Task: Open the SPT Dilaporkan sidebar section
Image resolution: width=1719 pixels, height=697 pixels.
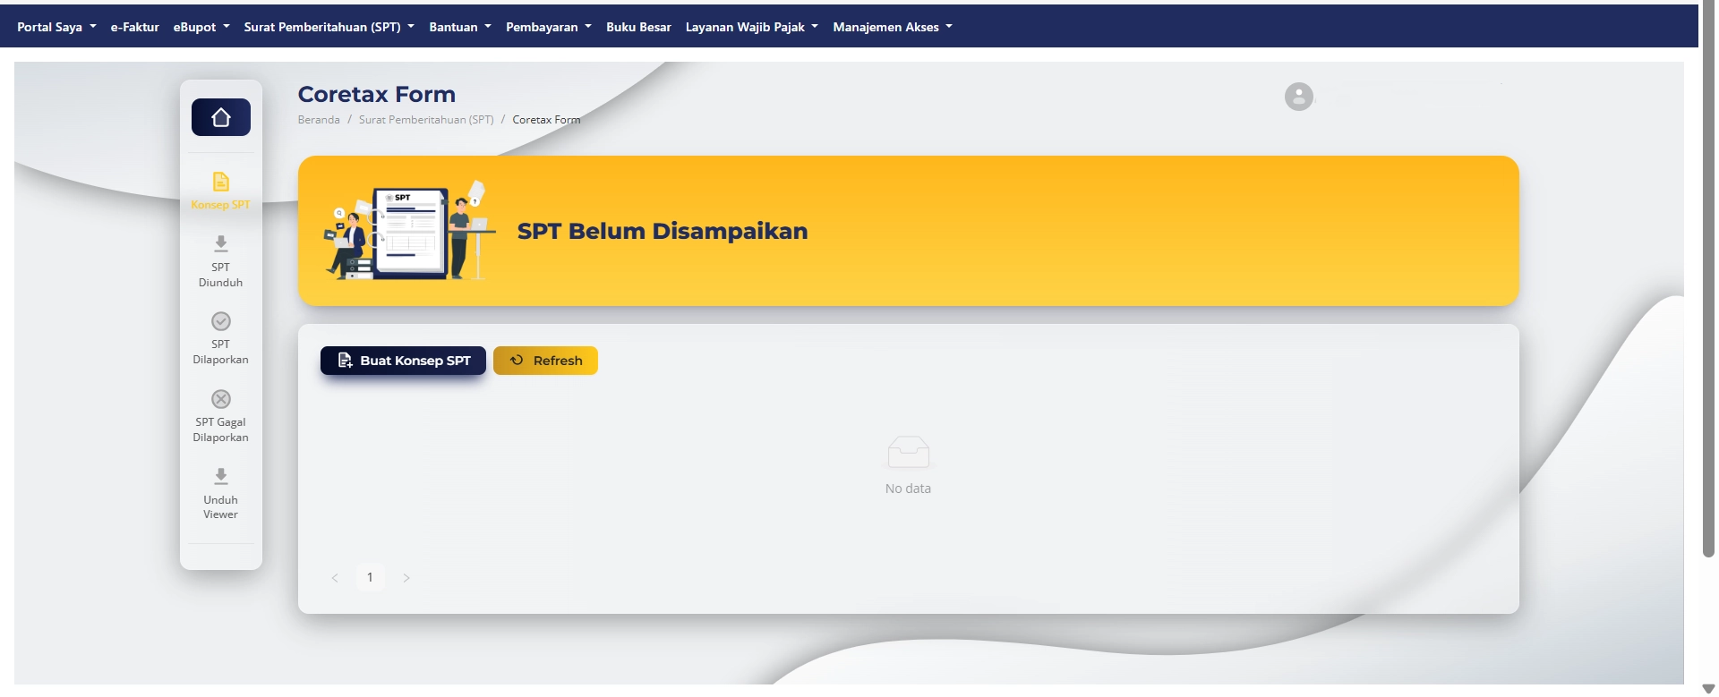Action: [x=220, y=338]
